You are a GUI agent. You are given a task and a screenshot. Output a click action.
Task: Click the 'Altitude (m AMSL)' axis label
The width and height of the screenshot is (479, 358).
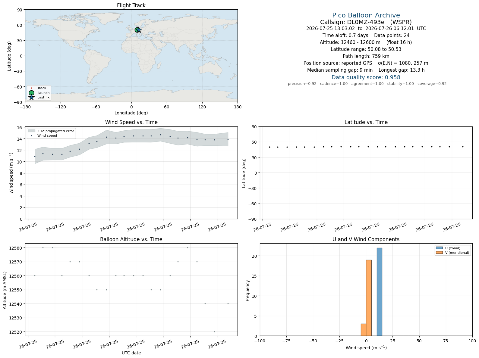pos(5,290)
